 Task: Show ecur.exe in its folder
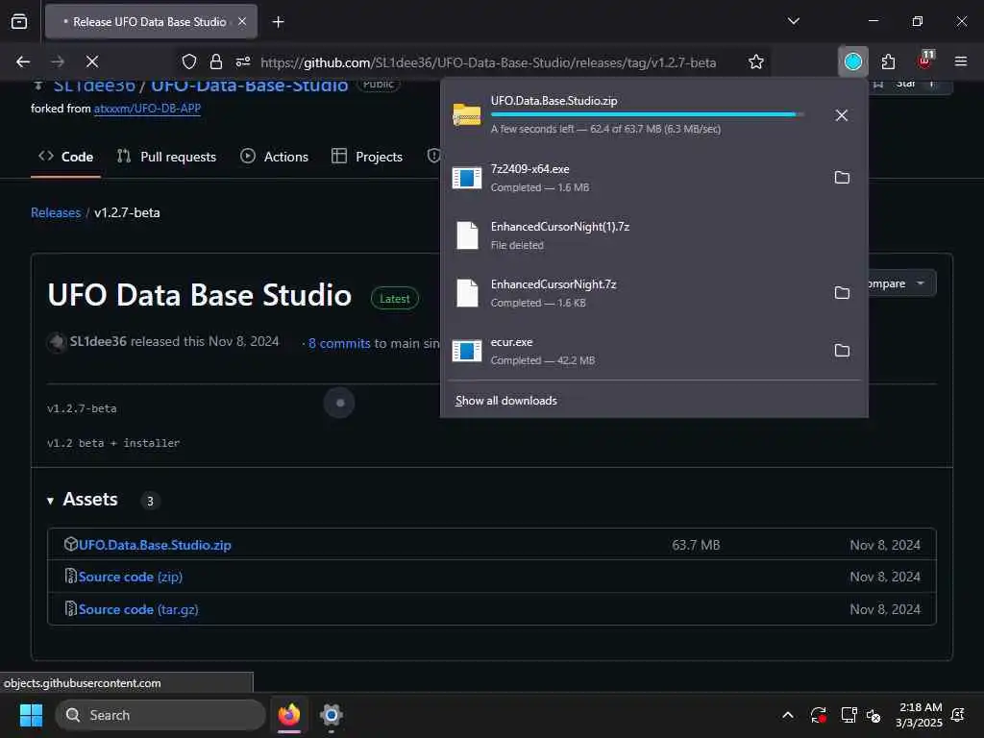tap(842, 351)
